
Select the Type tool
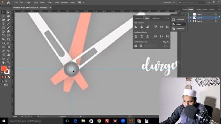pyautogui.click(x=3, y=24)
